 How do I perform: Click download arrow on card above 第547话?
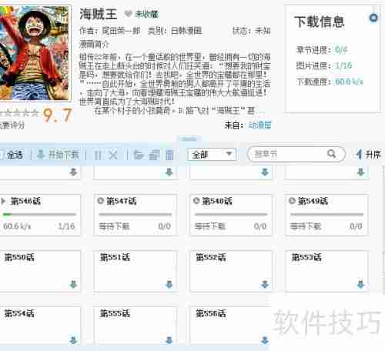click(x=169, y=172)
